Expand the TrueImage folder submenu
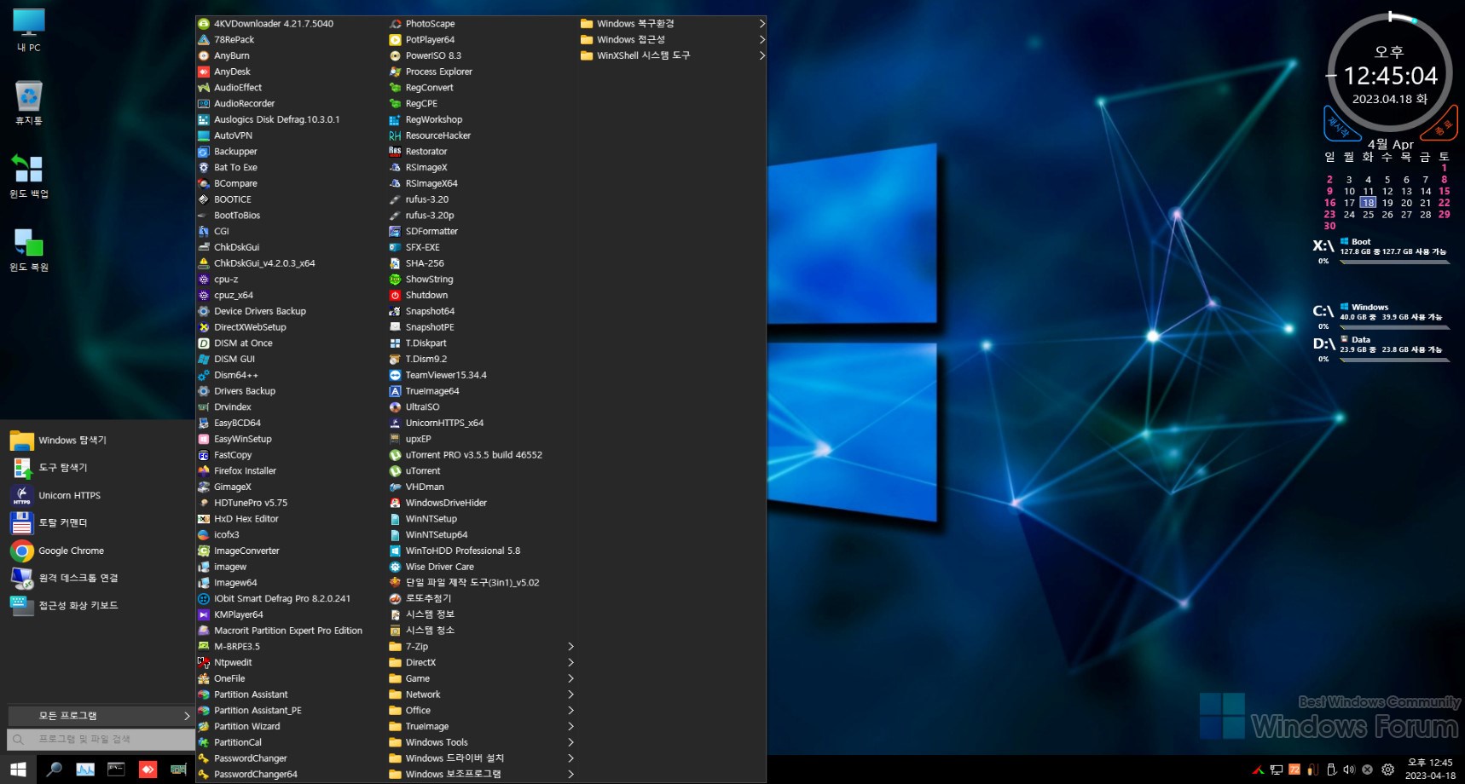The width and height of the screenshot is (1465, 784). coord(481,726)
